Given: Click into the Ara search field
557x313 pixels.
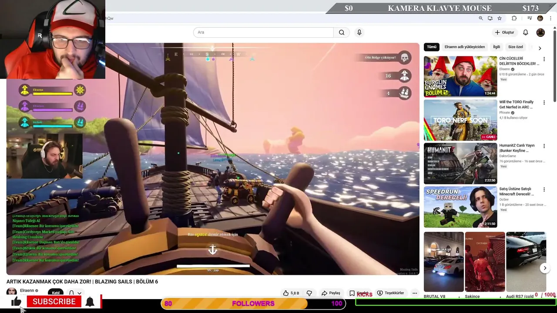Looking at the screenshot, I should point(263,32).
